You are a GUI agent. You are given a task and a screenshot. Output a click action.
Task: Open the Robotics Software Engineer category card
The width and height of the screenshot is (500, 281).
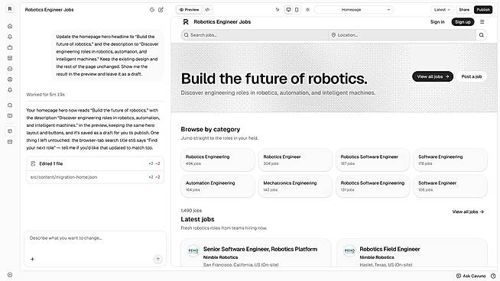pos(373,160)
